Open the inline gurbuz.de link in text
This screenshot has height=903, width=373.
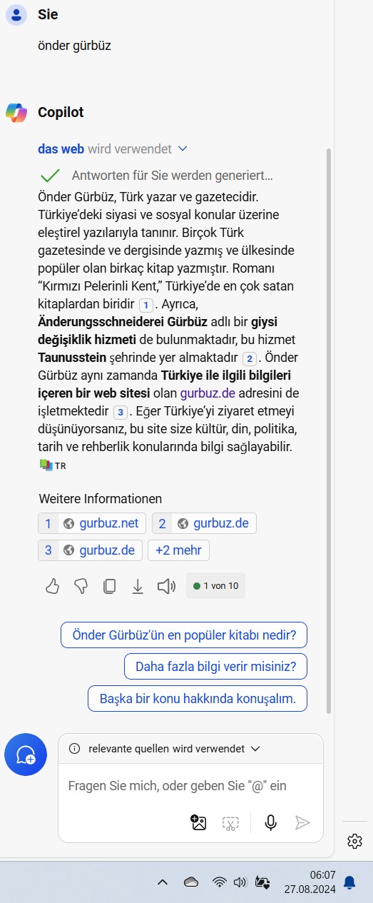click(207, 393)
